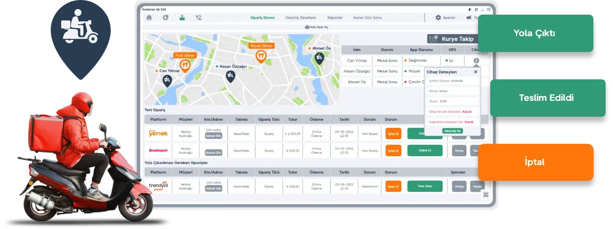This screenshot has height=229, width=613.
Task: Open Hızlı Ayar Aç eye expander
Action: point(316,27)
